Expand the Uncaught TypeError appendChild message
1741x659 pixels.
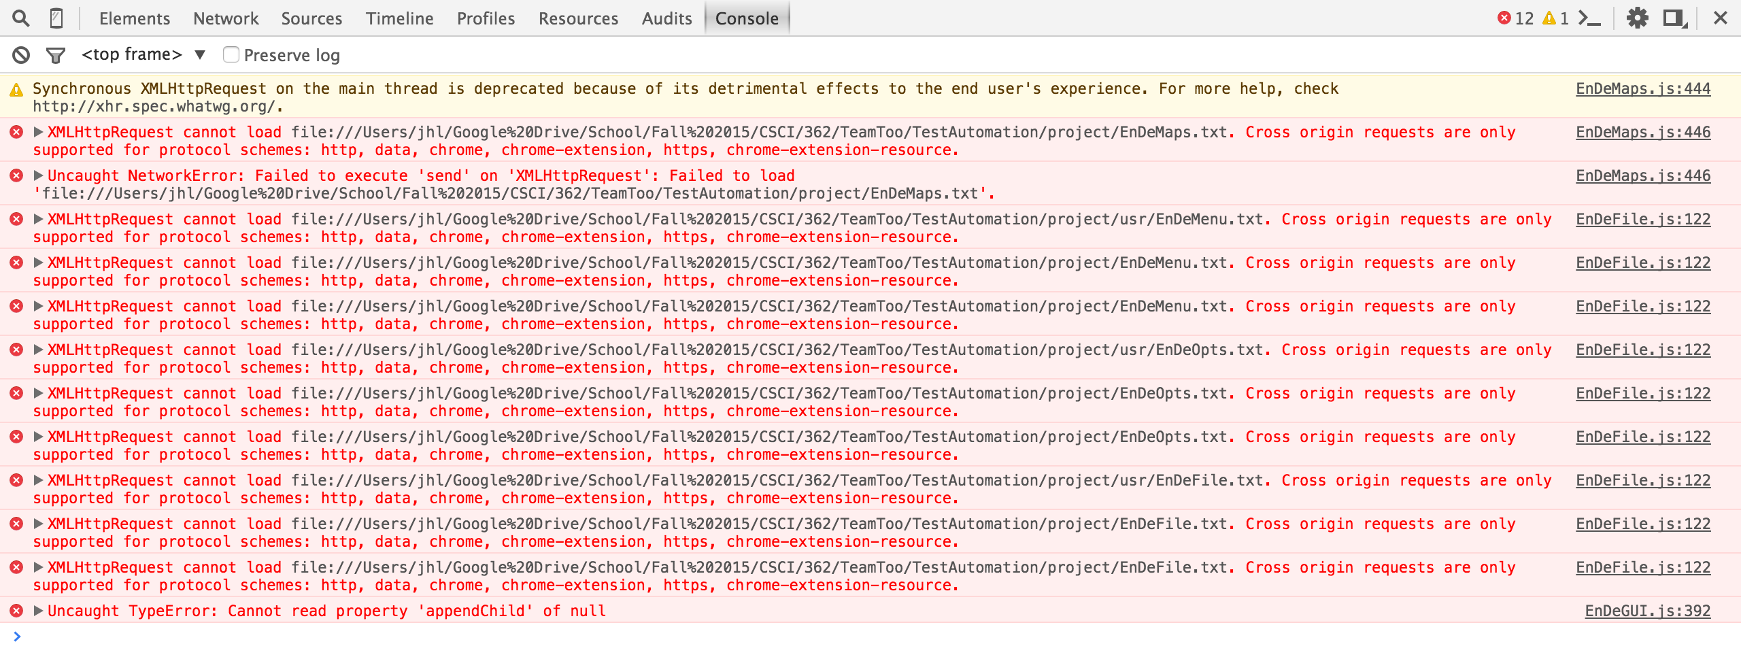(x=39, y=610)
